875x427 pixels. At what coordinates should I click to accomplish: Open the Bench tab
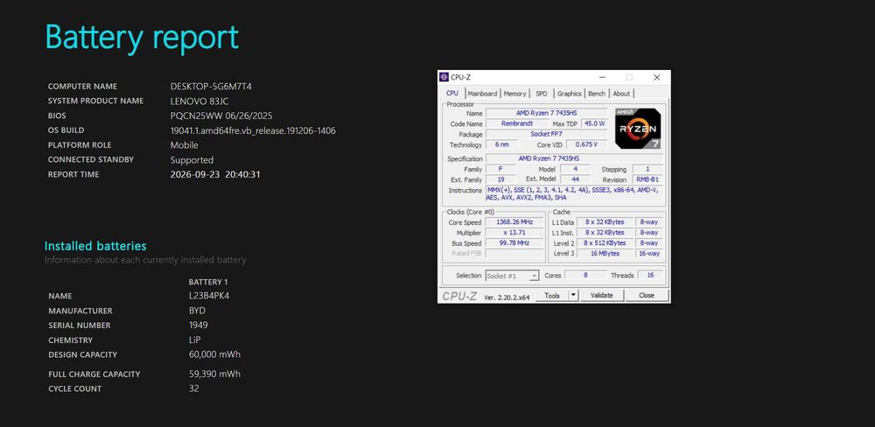point(597,94)
